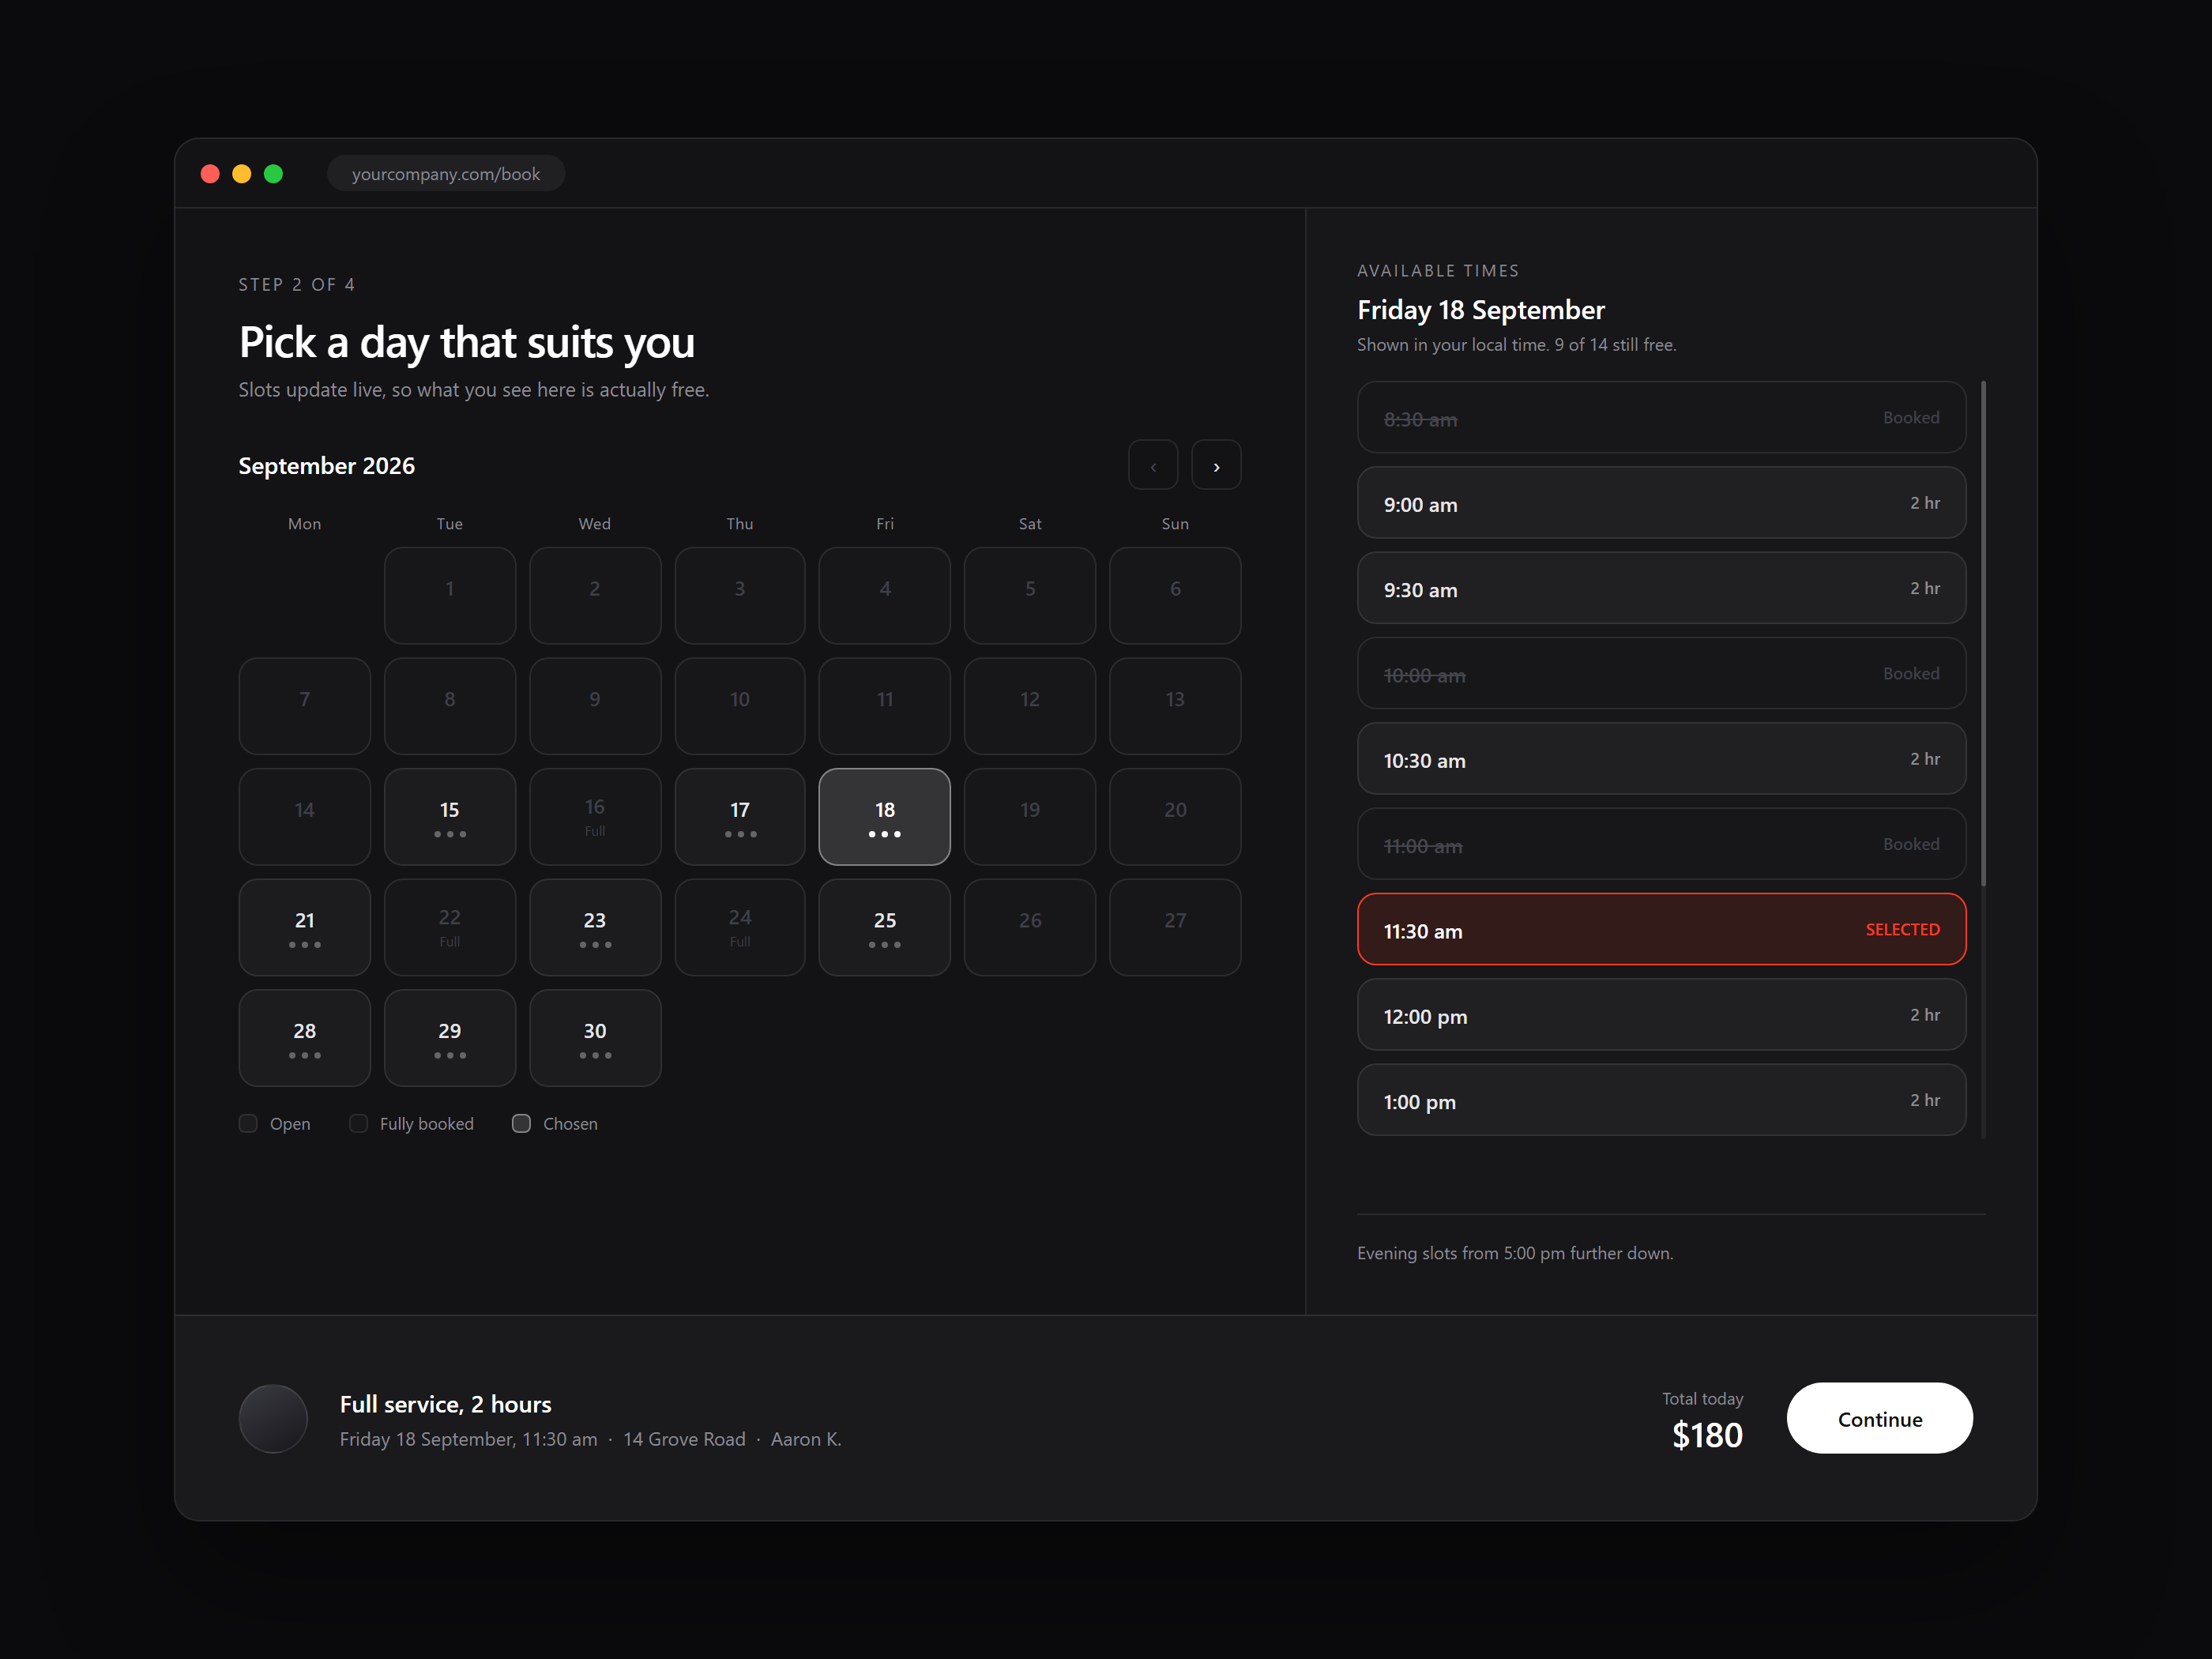Click the yellow minimize window button
The image size is (2212, 1659).
pos(241,174)
